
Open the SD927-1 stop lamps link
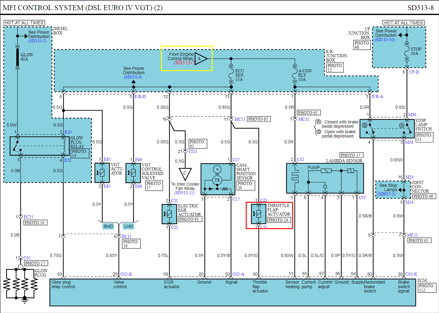386,194
